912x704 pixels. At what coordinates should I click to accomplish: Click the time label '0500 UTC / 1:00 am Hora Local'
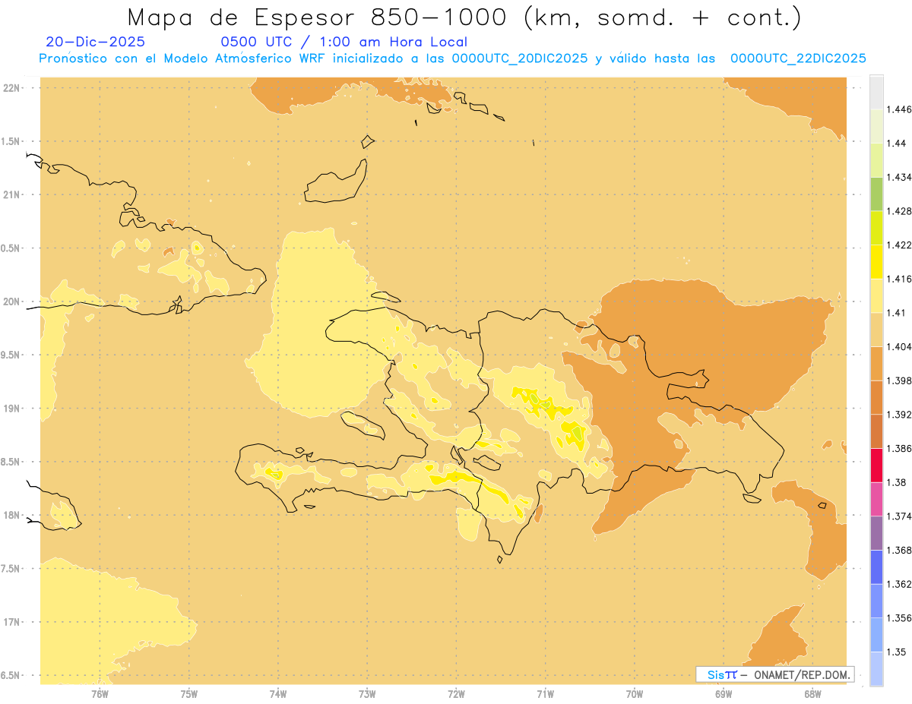[344, 42]
